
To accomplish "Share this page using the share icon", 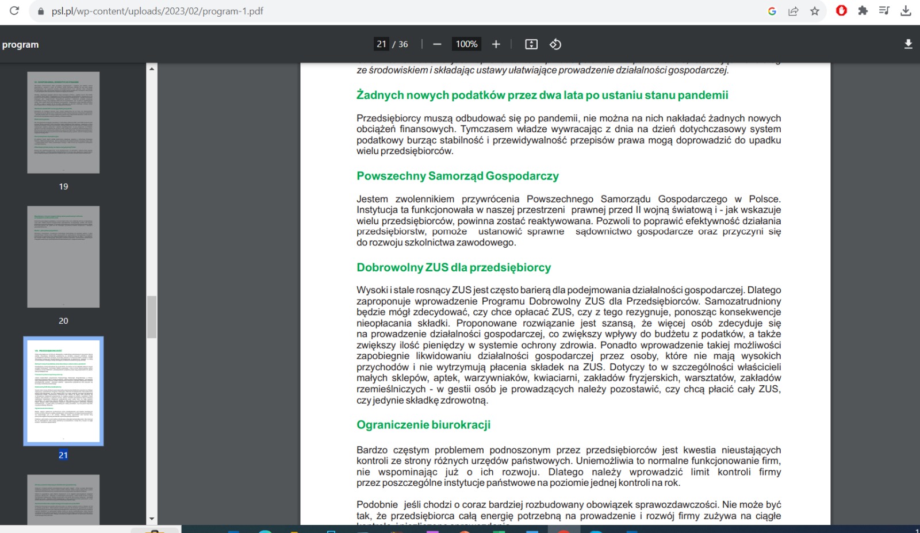I will pyautogui.click(x=793, y=11).
